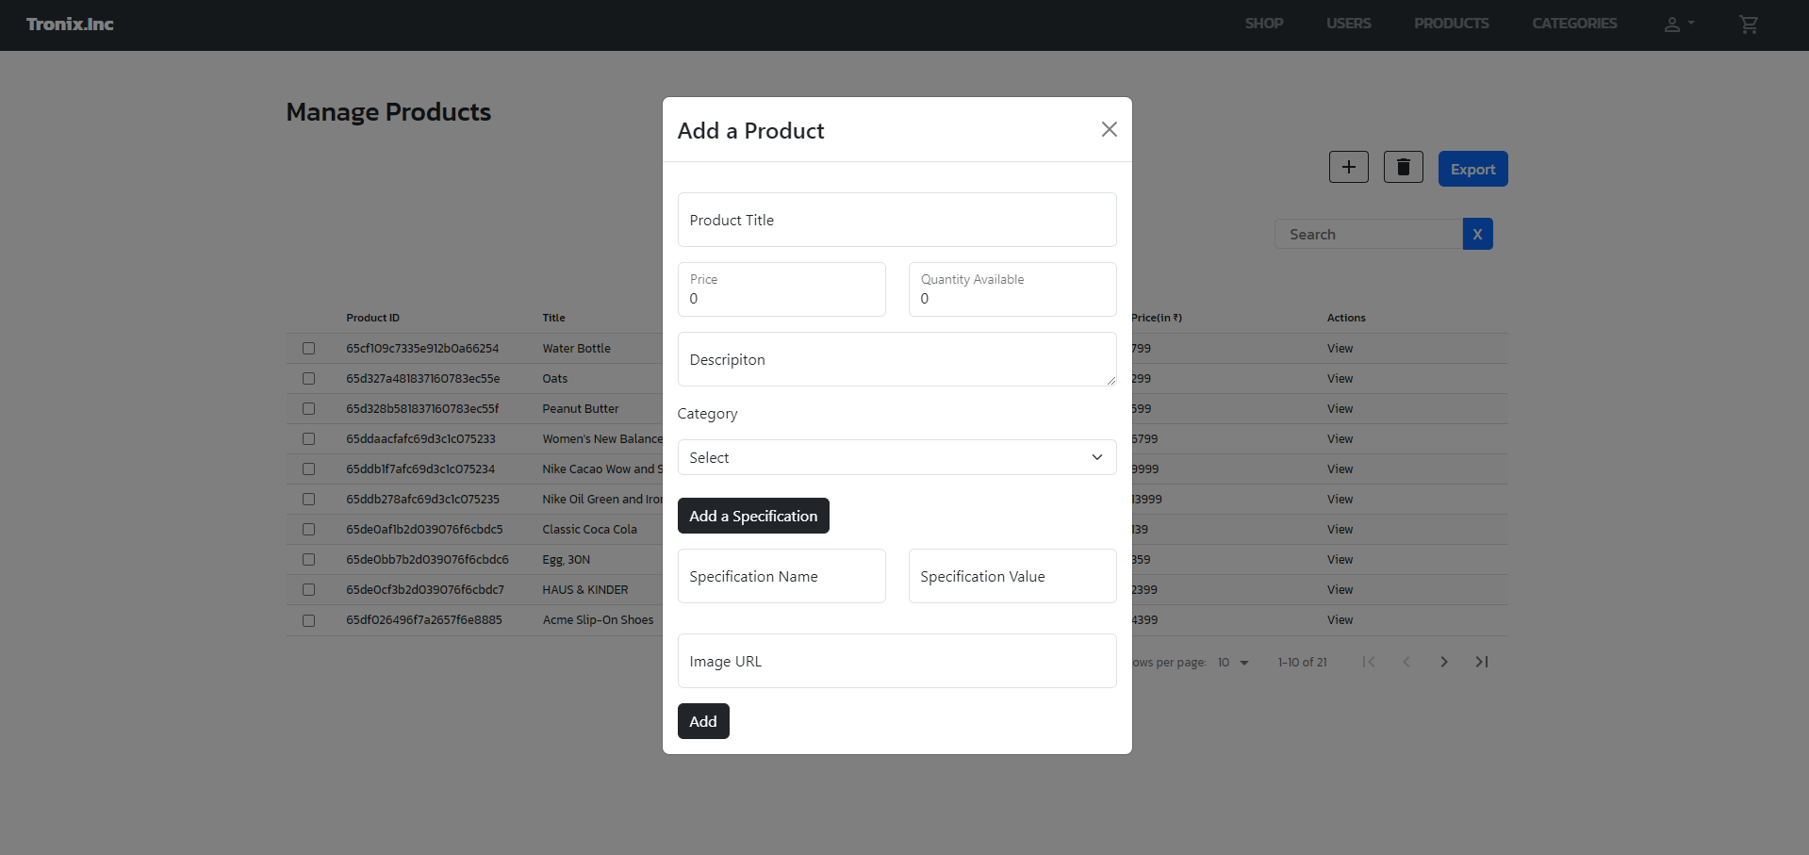Select checkbox for Acme Slip-On Shoes

click(308, 620)
